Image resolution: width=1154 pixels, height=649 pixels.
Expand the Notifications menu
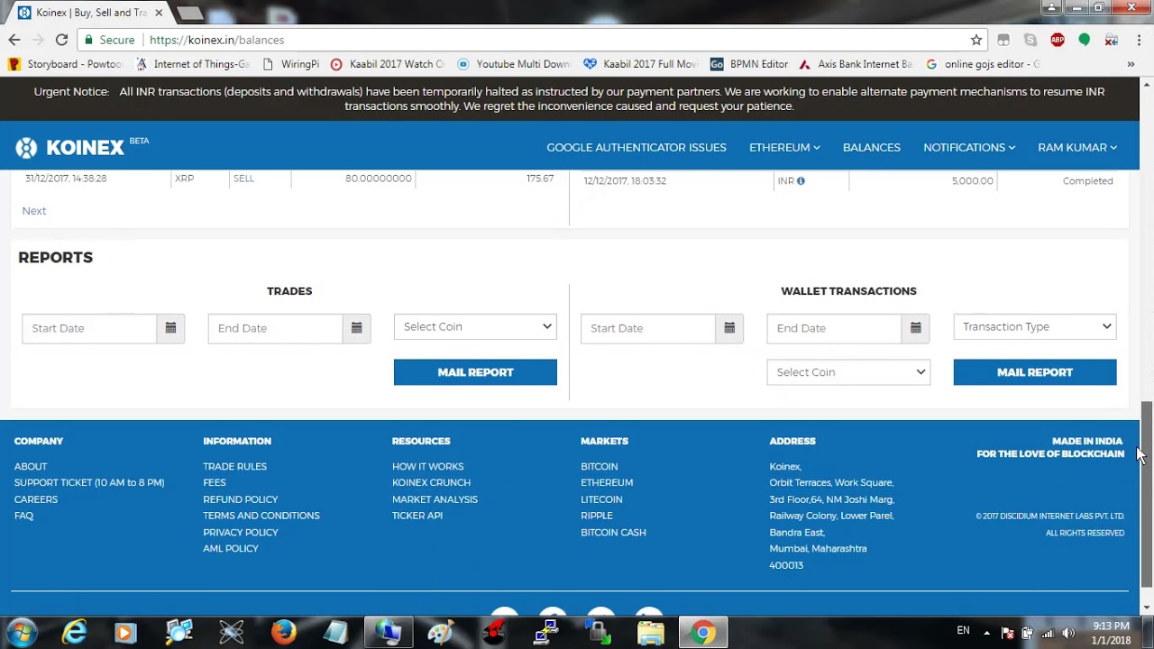click(x=969, y=148)
